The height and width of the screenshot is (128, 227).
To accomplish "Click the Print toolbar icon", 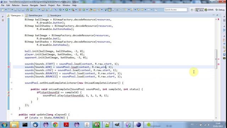I will pyautogui.click(x=23, y=10).
